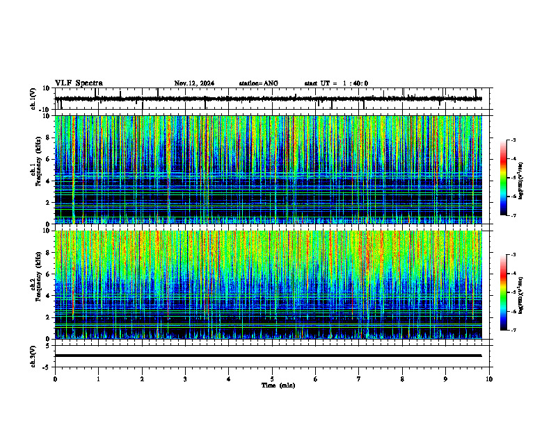
Task: Click the "-7" label on ch.2 colorbar
Action: (513, 330)
